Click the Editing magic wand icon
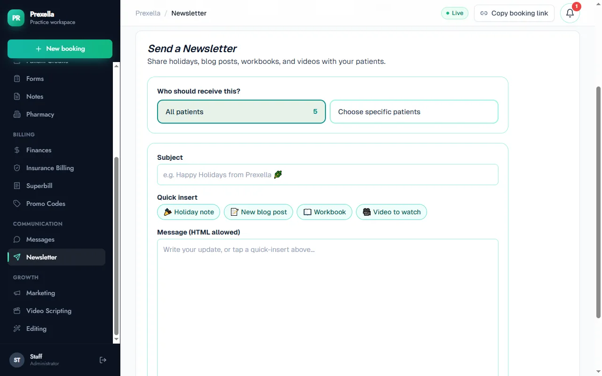Image resolution: width=602 pixels, height=376 pixels. 17,329
